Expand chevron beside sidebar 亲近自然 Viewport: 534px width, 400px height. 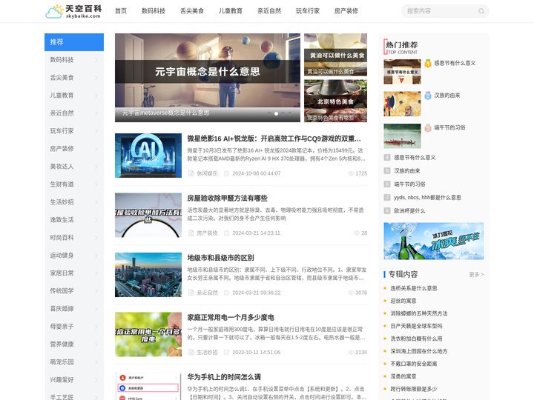point(96,113)
